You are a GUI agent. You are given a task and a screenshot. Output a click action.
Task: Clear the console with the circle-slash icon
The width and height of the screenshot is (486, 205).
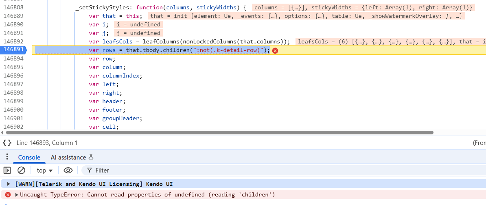click(x=21, y=170)
